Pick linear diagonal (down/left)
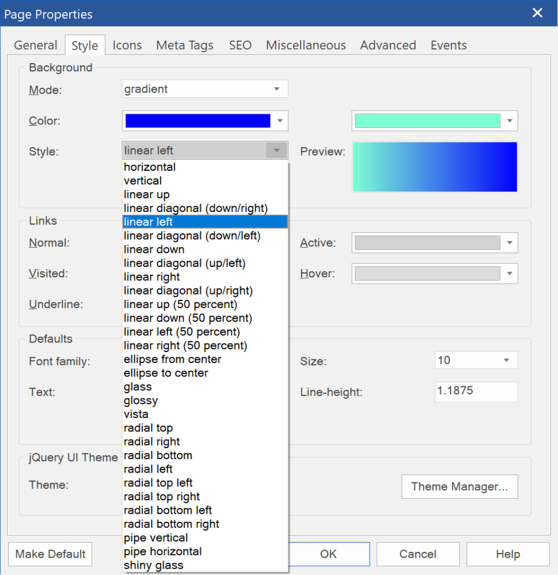Image resolution: width=558 pixels, height=575 pixels. coord(205,236)
